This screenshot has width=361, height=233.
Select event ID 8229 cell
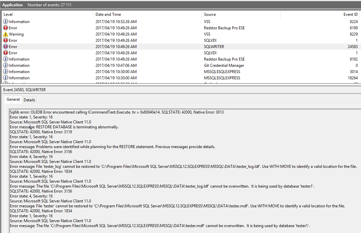point(354,34)
